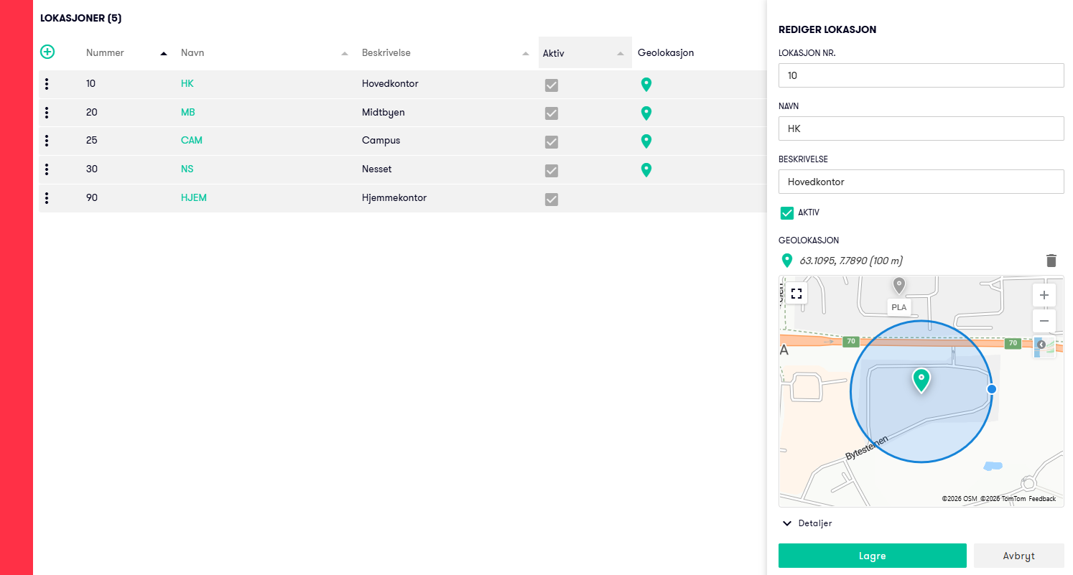This screenshot has width=1073, height=575.
Task: Open the CAM location link
Action: tap(192, 141)
